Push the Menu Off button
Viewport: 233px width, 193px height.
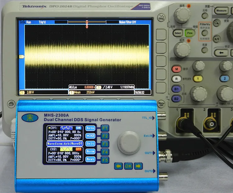pos(161,104)
